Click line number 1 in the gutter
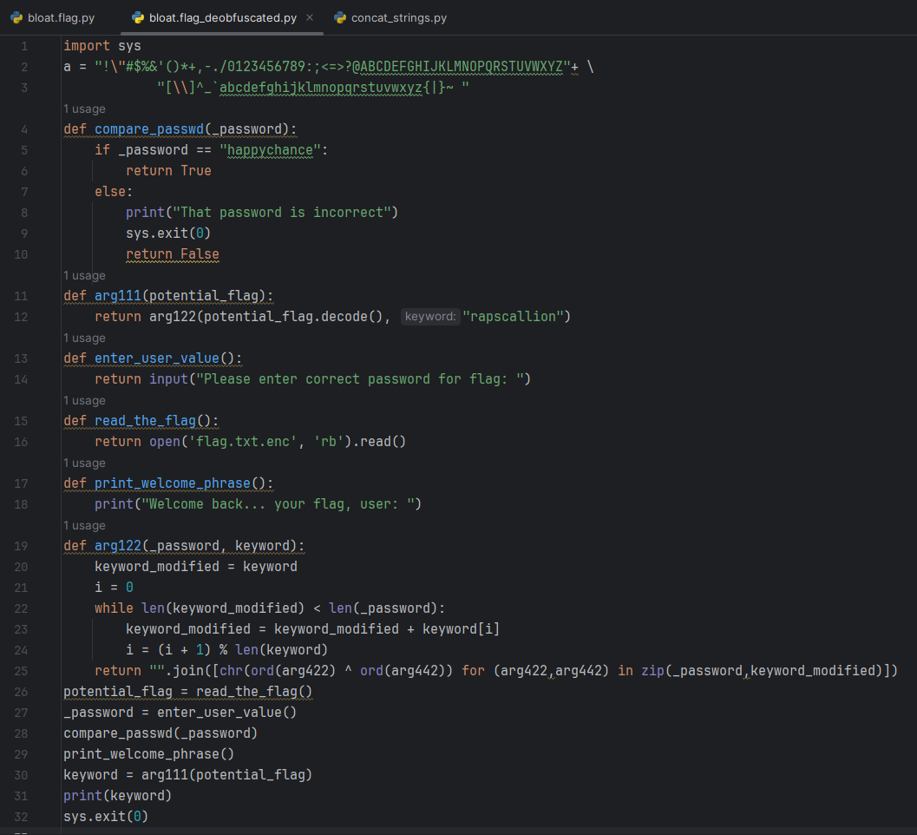 pyautogui.click(x=24, y=46)
